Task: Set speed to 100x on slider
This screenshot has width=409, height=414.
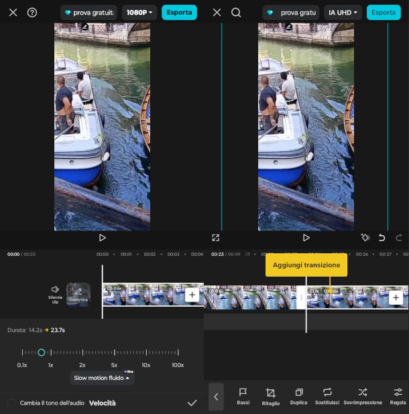Action: coord(178,352)
